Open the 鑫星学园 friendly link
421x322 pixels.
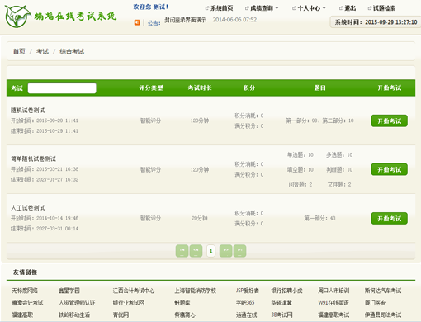(x=69, y=291)
